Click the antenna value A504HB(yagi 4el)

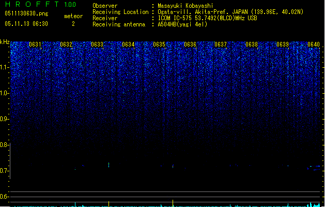click(182, 24)
